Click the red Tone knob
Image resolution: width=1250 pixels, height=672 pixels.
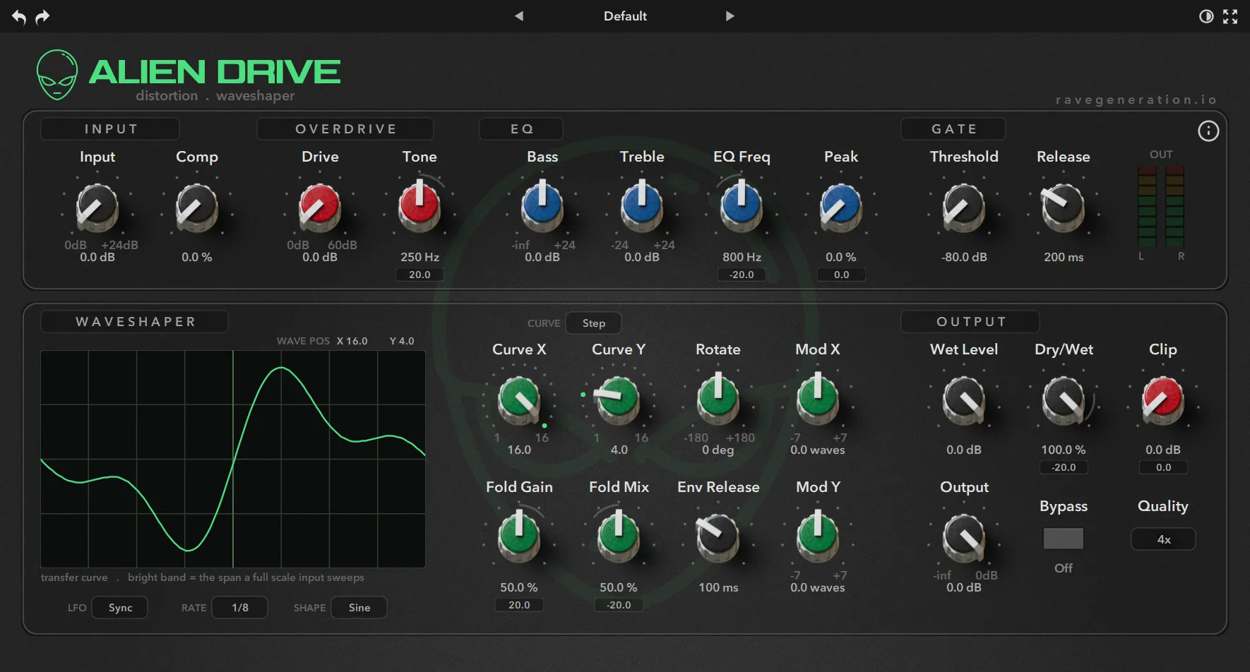[419, 205]
